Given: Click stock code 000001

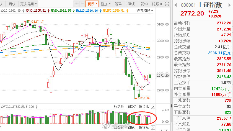Looking at the screenshot, I should click(188, 5).
